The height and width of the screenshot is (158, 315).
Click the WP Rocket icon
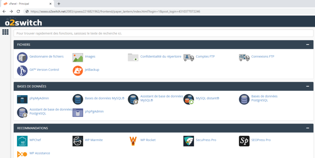tap(133, 141)
